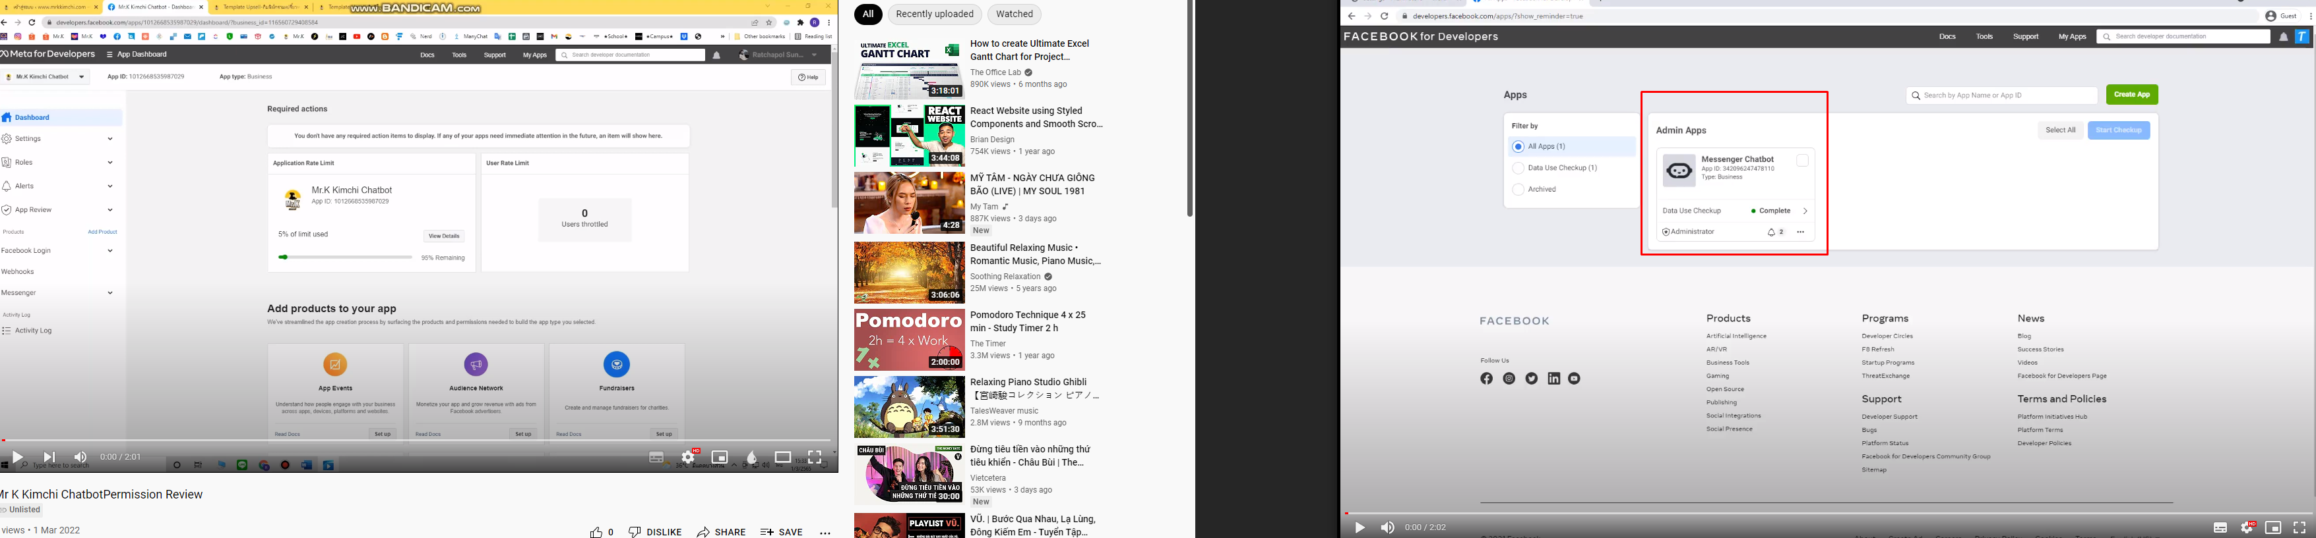Viewport: 2316px width, 538px height.
Task: Enter fullscreen on the 2:01 video
Action: [815, 457]
